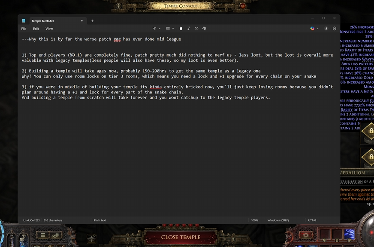This screenshot has width=374, height=247.
Task: Insert a link from the toolbar
Action: pyautogui.click(x=196, y=28)
